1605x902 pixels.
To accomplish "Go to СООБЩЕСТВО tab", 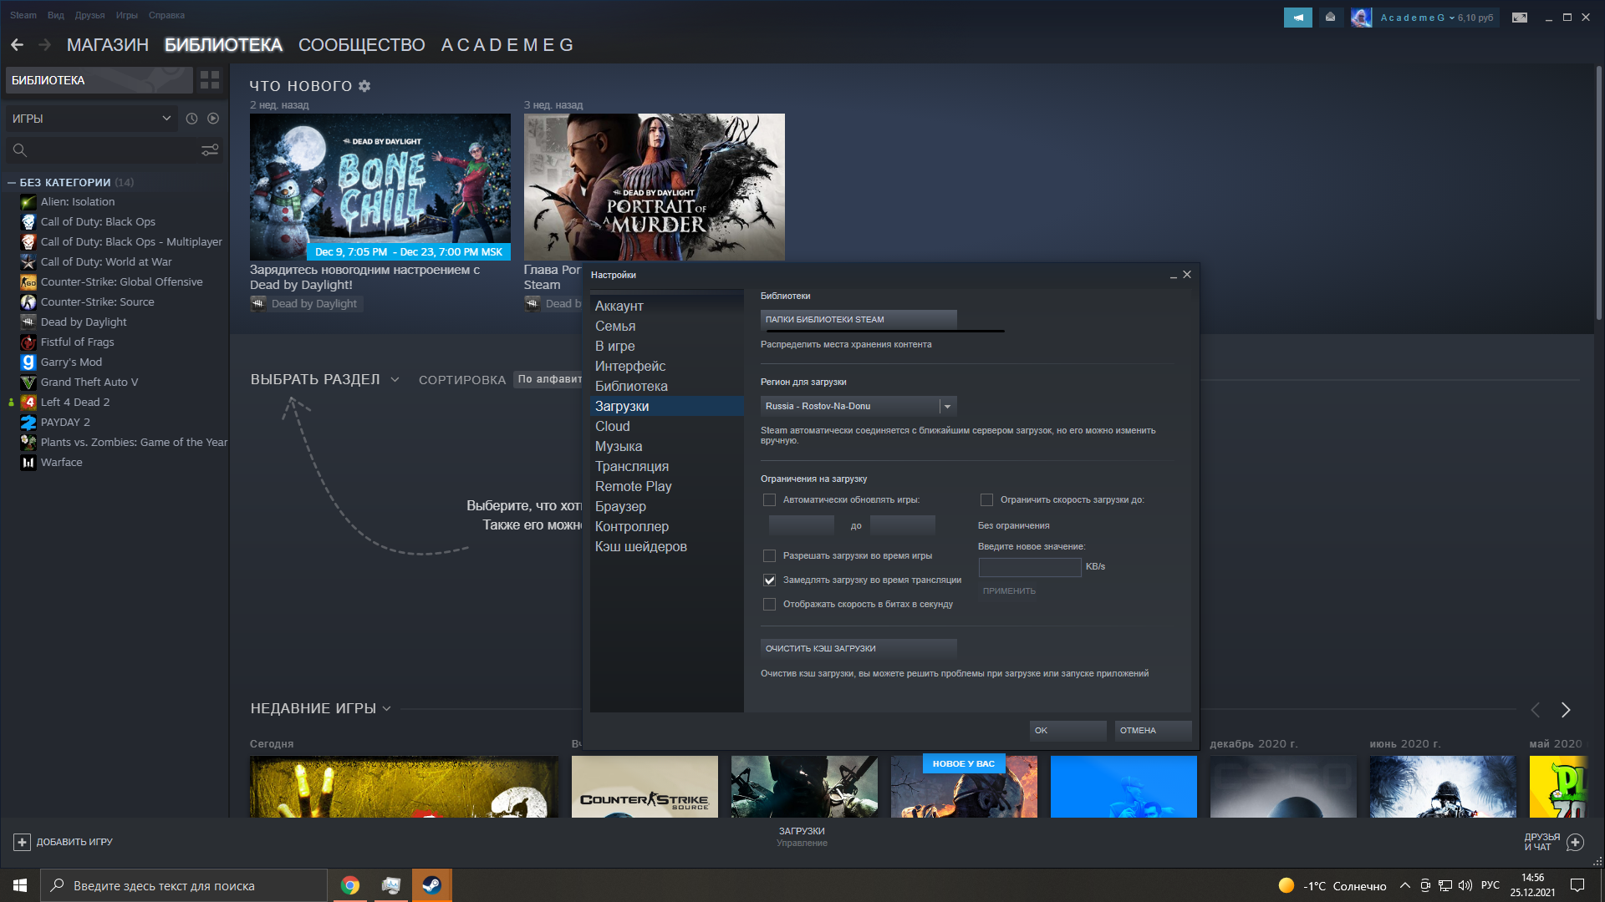I will [362, 45].
